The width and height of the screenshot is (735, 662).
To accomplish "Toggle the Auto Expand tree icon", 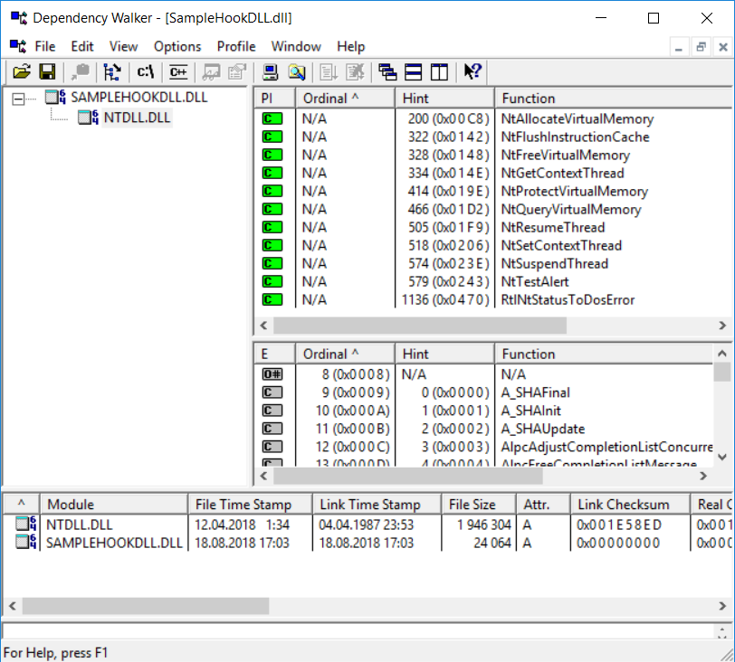I will 112,71.
